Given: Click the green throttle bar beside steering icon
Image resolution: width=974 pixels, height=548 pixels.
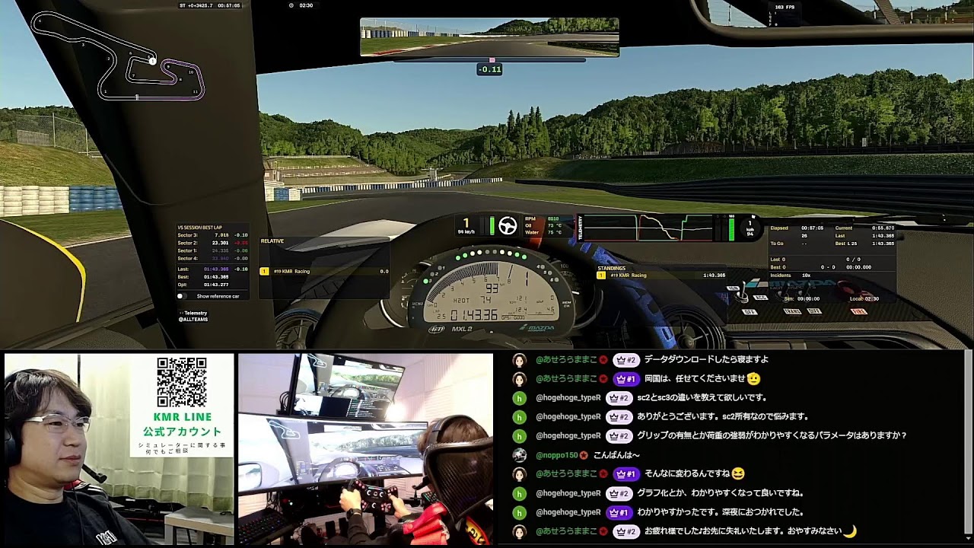Looking at the screenshot, I should tap(492, 225).
